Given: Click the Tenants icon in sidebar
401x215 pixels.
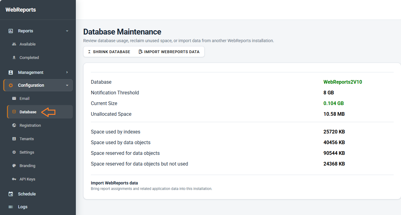Looking at the screenshot, I should tap(14, 139).
